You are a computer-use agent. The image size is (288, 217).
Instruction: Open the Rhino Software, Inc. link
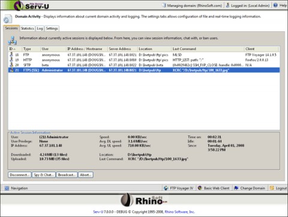tap(179, 212)
